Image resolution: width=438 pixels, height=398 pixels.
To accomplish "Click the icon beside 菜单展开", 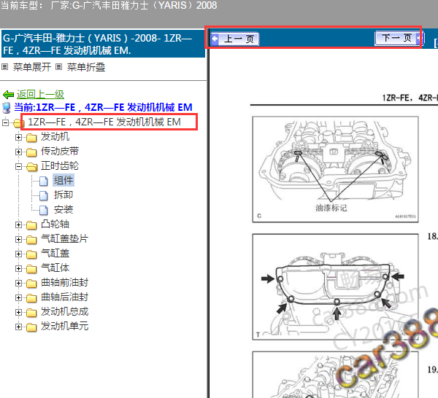I will coord(5,66).
